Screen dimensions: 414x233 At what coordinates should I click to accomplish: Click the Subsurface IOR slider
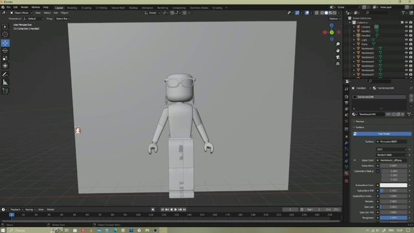click(x=393, y=191)
